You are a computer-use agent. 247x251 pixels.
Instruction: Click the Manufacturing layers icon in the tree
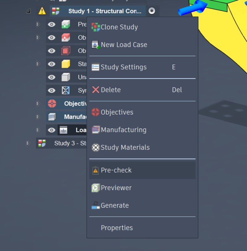pos(52,117)
